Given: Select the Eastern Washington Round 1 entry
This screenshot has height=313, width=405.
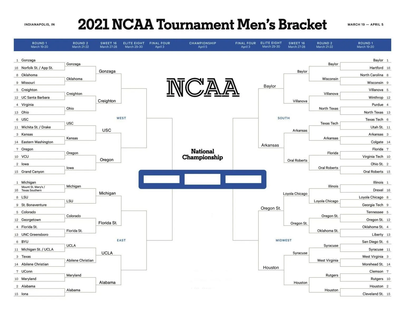Looking at the screenshot, I should 37,142.
